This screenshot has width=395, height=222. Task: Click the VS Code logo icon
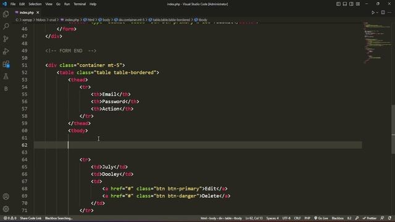pos(4,4)
